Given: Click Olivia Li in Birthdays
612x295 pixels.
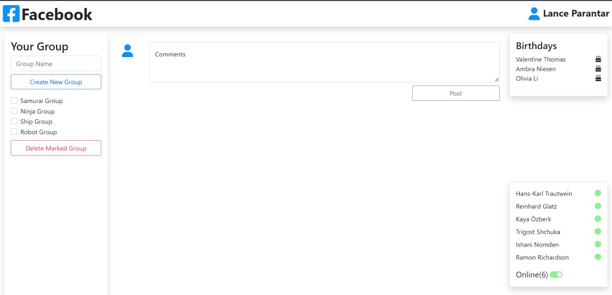Looking at the screenshot, I should (x=527, y=78).
